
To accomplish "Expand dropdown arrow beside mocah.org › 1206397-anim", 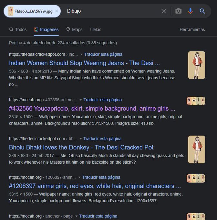I will tap(79, 177).
